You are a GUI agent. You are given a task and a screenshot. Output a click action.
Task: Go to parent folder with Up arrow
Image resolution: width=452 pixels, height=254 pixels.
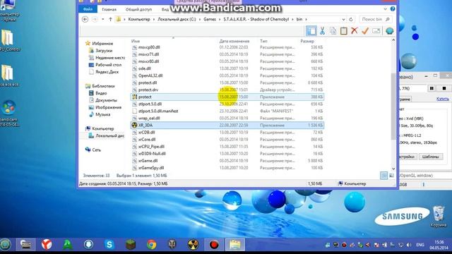(x=110, y=19)
